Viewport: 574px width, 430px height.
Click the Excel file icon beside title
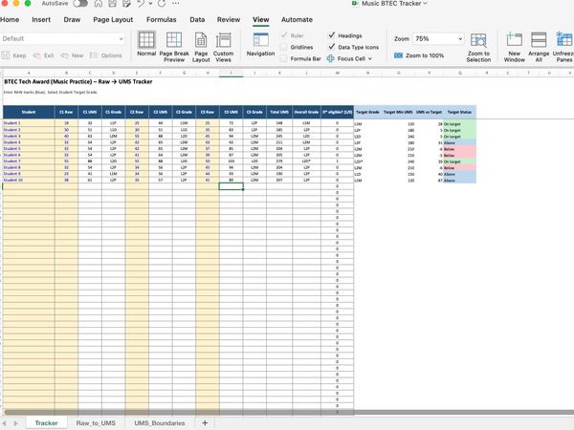tap(355, 3)
